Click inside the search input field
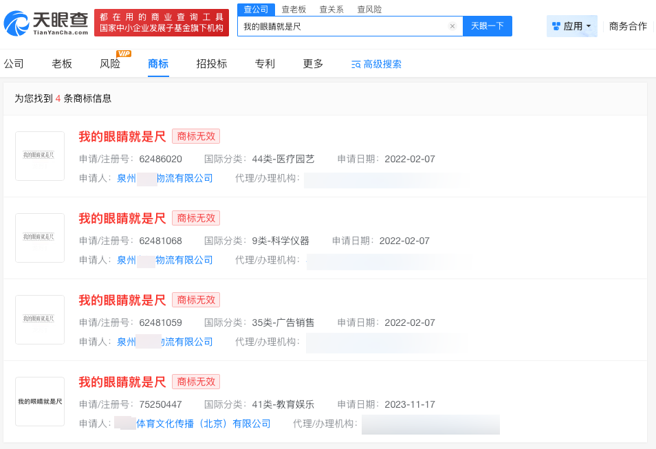 [344, 25]
